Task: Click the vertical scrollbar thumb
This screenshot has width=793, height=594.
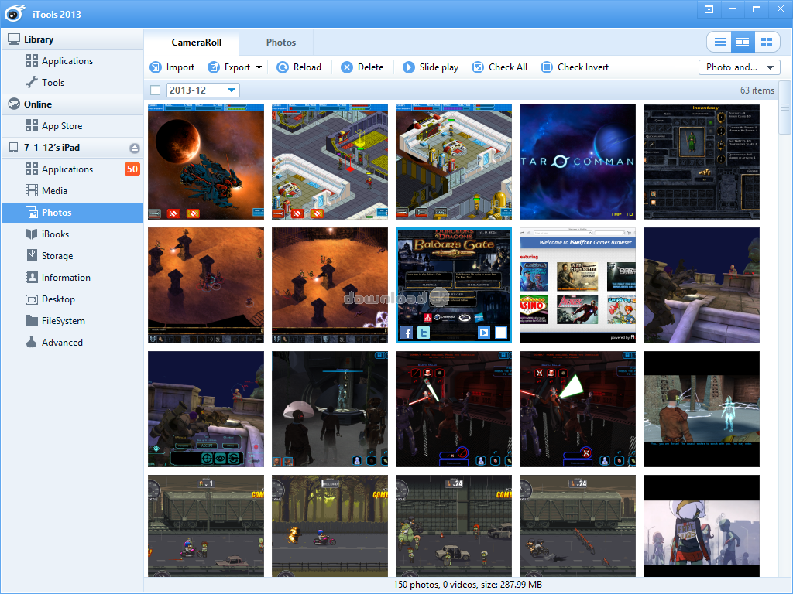Action: (785, 107)
